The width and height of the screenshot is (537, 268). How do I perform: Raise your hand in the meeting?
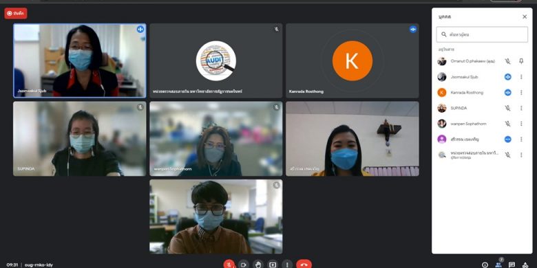coord(258,265)
